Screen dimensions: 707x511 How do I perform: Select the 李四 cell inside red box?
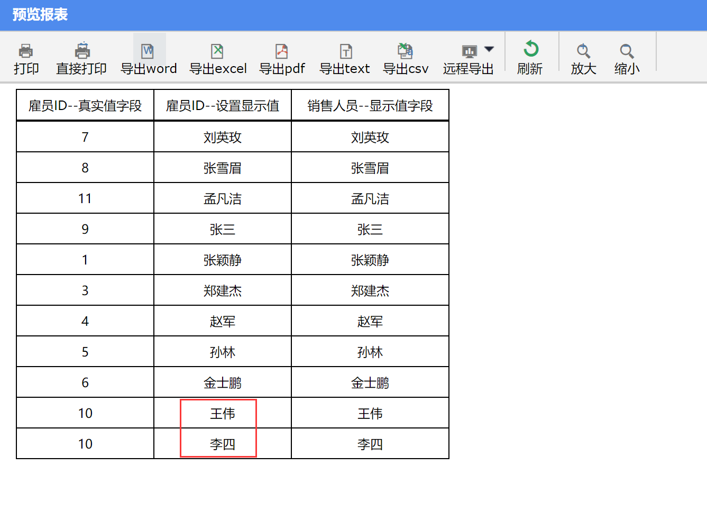(x=222, y=444)
